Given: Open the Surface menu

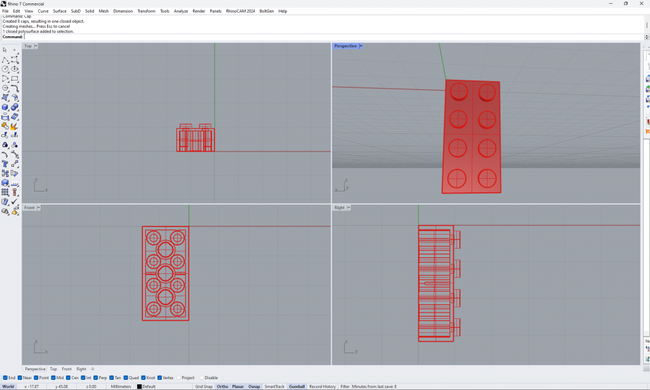Looking at the screenshot, I should click(60, 11).
